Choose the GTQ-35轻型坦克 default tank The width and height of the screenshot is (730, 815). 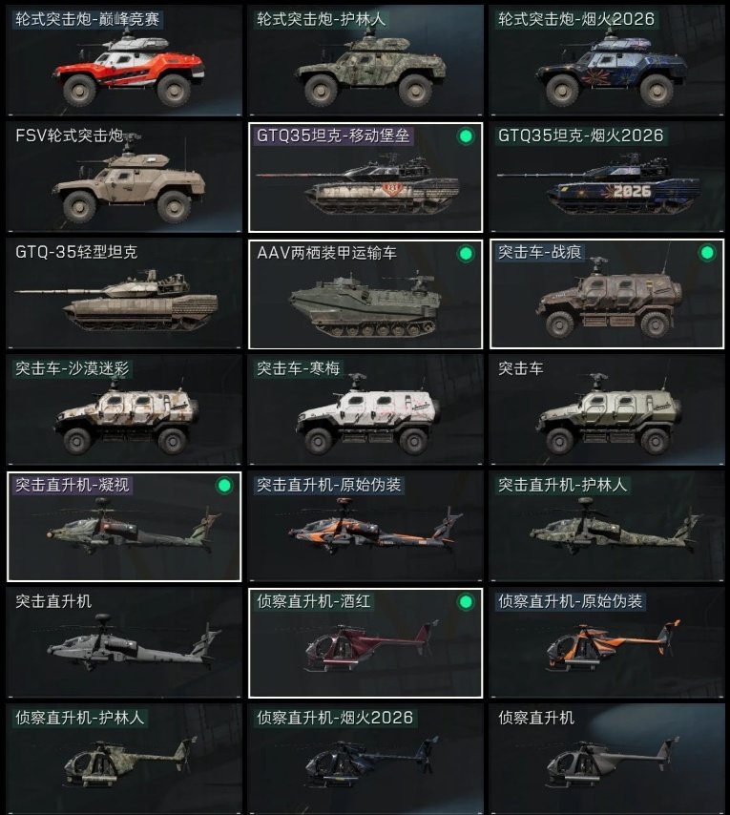[124, 293]
